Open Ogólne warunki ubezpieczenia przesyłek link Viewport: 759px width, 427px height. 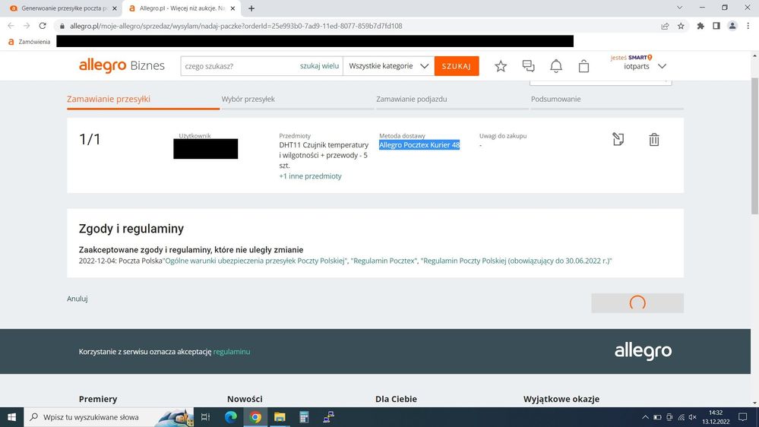click(x=256, y=261)
